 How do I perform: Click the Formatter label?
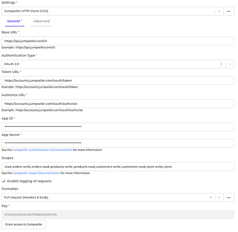coord(10,189)
